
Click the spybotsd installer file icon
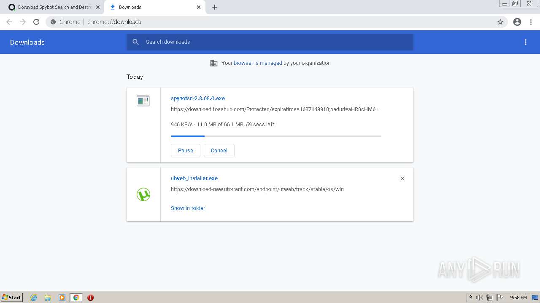pos(143,101)
